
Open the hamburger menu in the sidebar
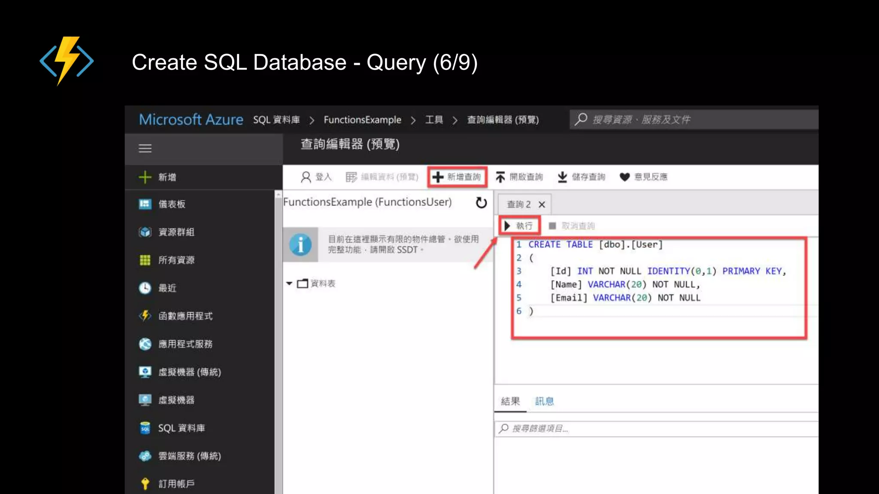pos(145,148)
